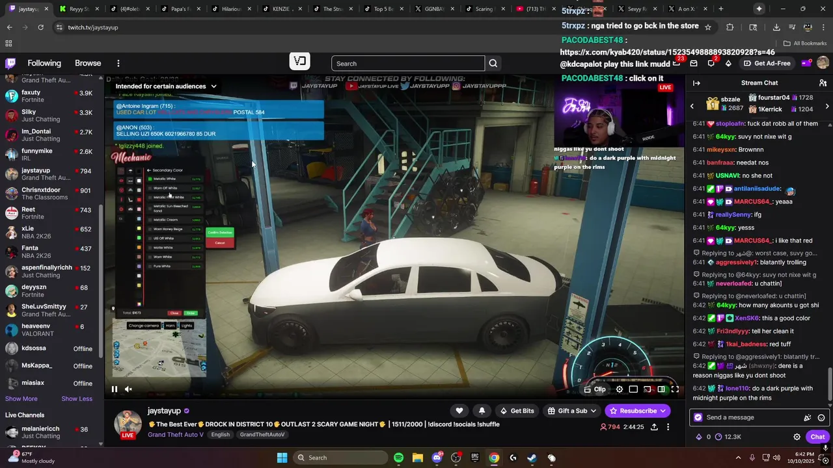Screen dimensions: 833x468
Task: Open the more options menu beside Browse
Action: pyautogui.click(x=118, y=63)
